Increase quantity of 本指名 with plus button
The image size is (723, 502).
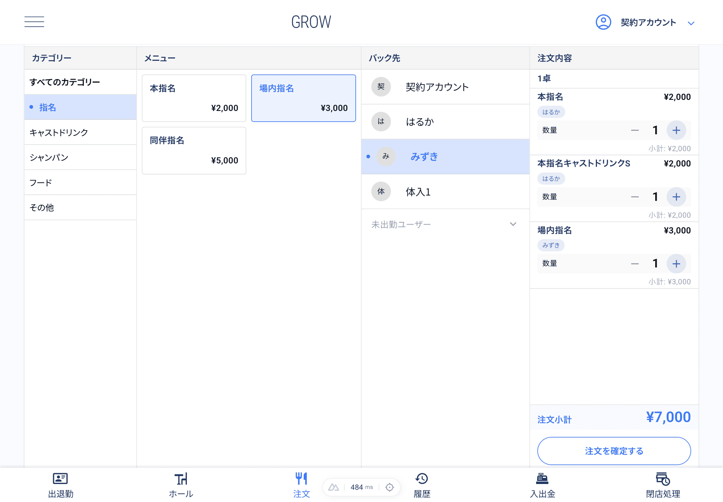pos(676,130)
